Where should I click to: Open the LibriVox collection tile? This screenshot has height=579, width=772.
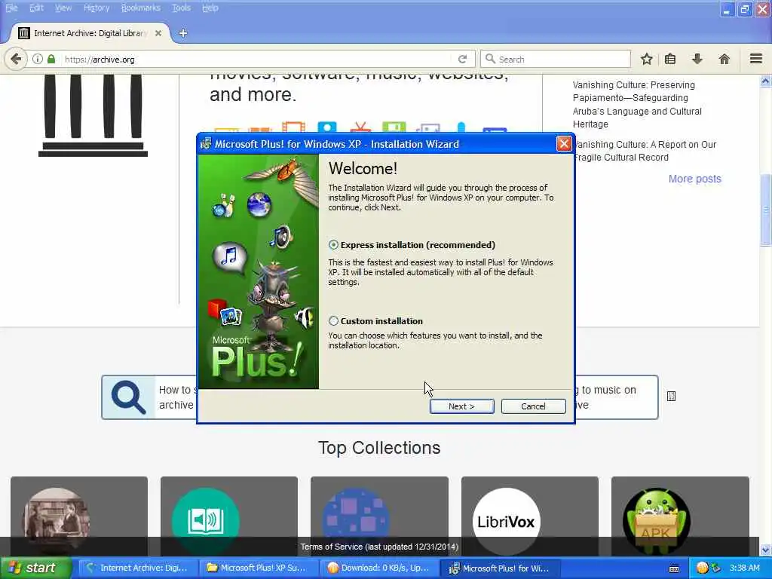point(530,516)
